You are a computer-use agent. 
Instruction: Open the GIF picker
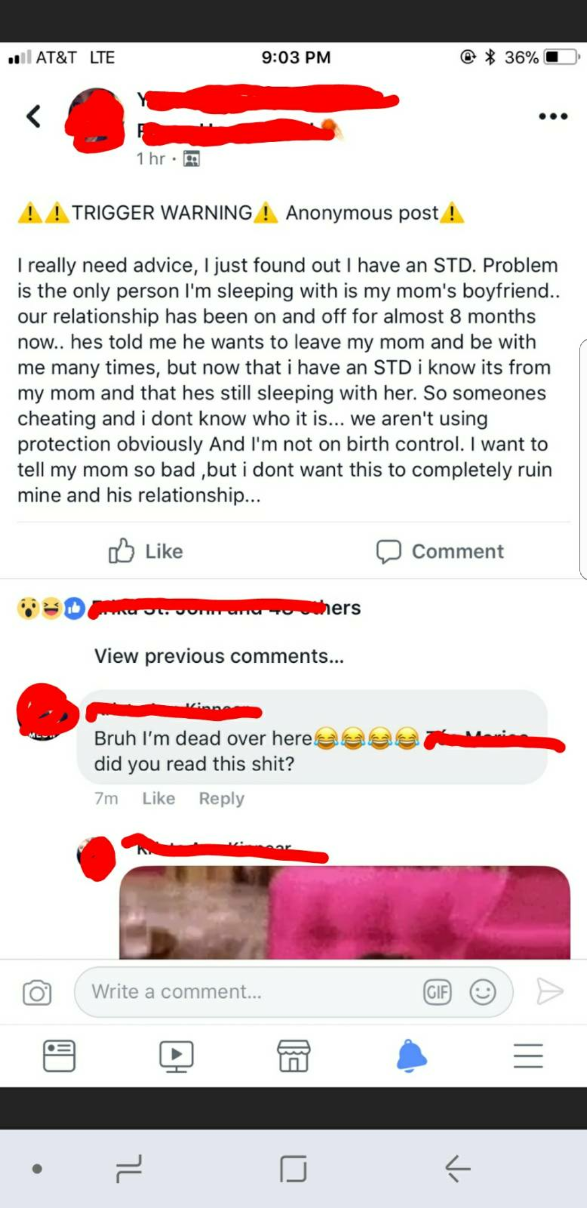438,992
